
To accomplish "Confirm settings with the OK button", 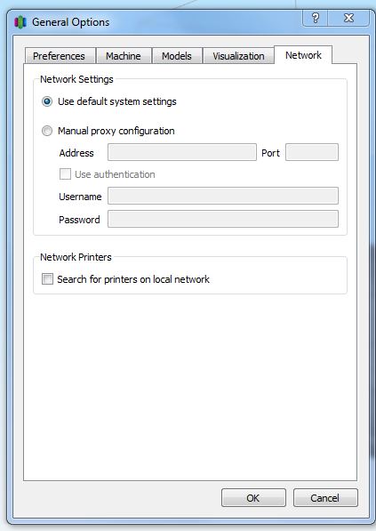I will (x=253, y=498).
